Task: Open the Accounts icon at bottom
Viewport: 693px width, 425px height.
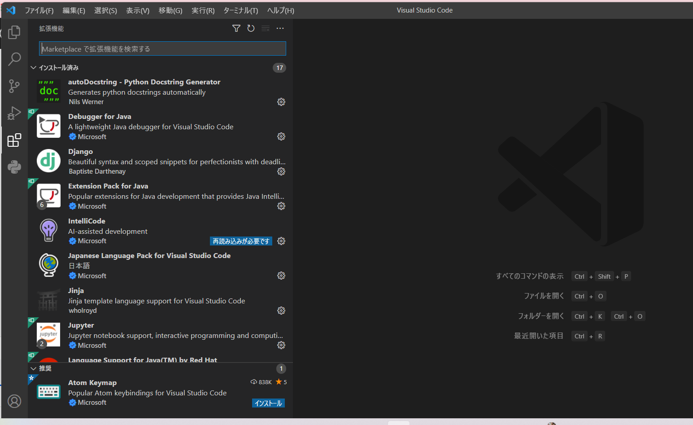Action: (14, 401)
